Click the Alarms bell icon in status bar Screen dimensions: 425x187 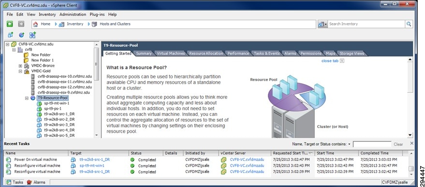coord(29,182)
